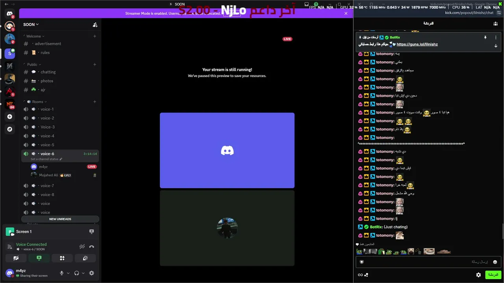Jump to NEW UNREADS
The height and width of the screenshot is (283, 504).
[60, 219]
